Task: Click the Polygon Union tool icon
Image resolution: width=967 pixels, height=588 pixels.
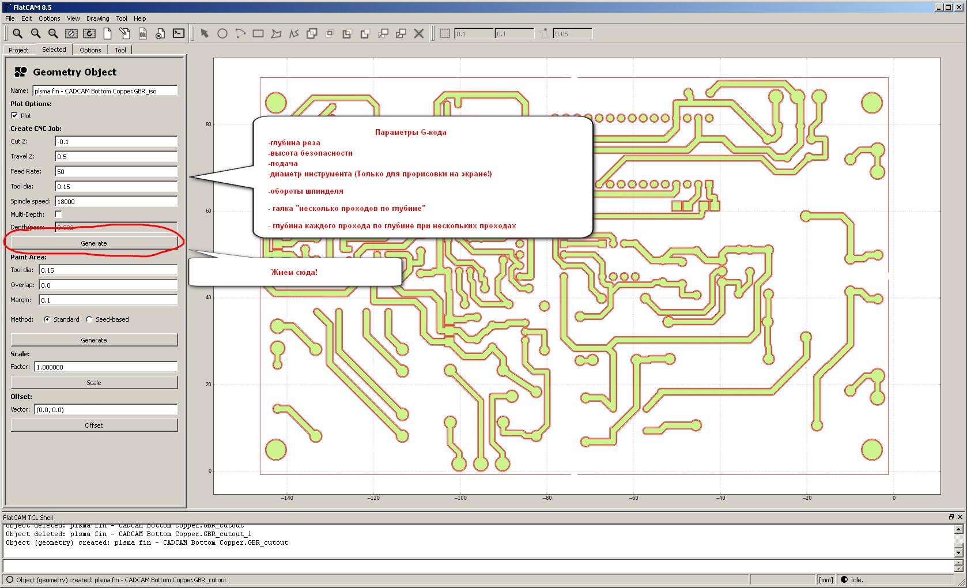Action: point(312,33)
